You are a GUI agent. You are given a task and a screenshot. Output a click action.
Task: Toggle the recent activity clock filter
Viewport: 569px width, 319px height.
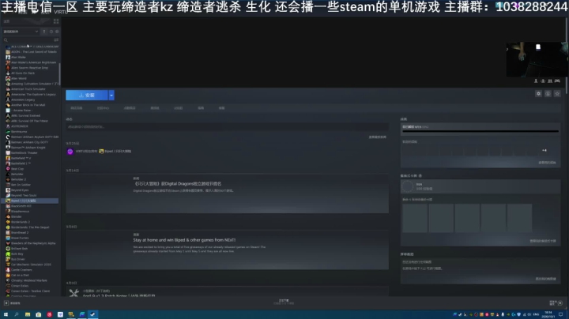pos(51,32)
